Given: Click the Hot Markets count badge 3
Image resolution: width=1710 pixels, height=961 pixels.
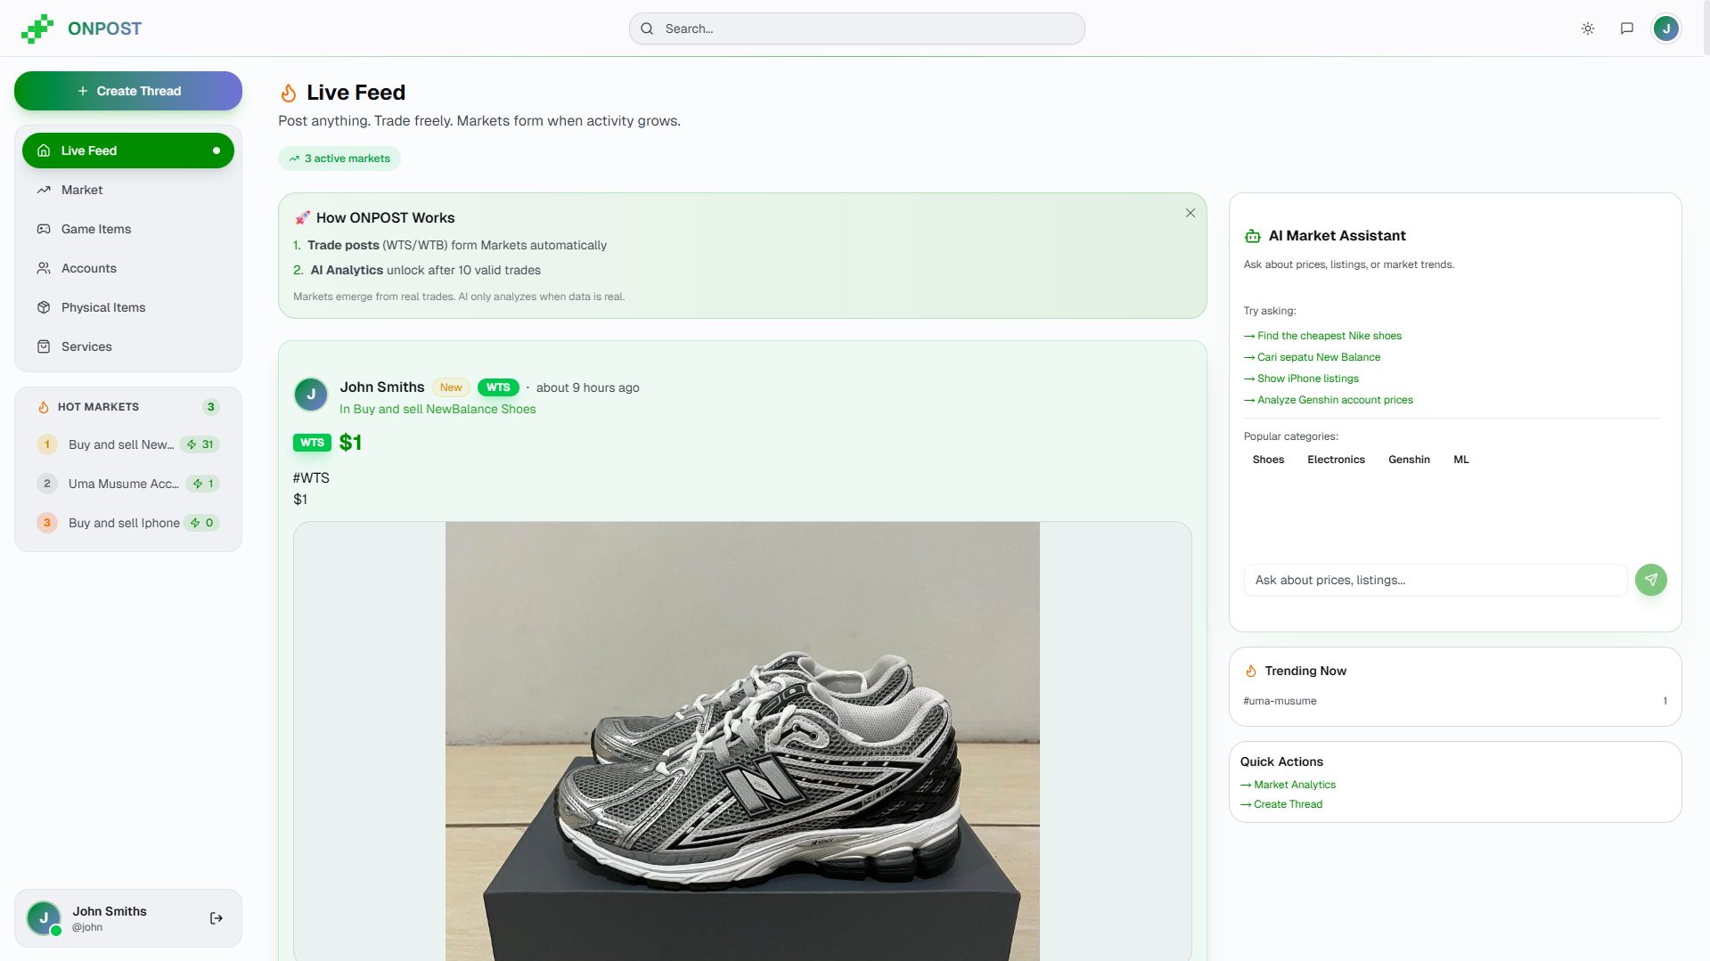Looking at the screenshot, I should point(211,407).
